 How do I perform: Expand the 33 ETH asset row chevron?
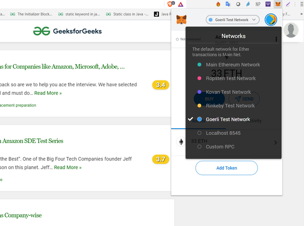(275, 143)
